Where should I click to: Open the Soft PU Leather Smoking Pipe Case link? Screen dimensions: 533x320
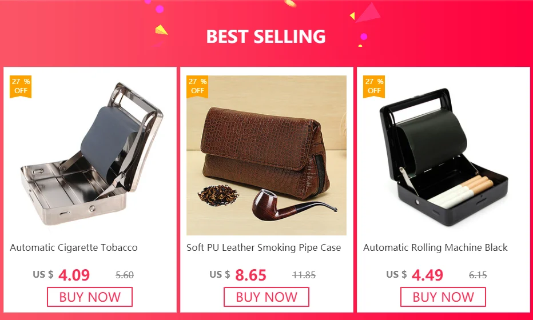point(264,247)
